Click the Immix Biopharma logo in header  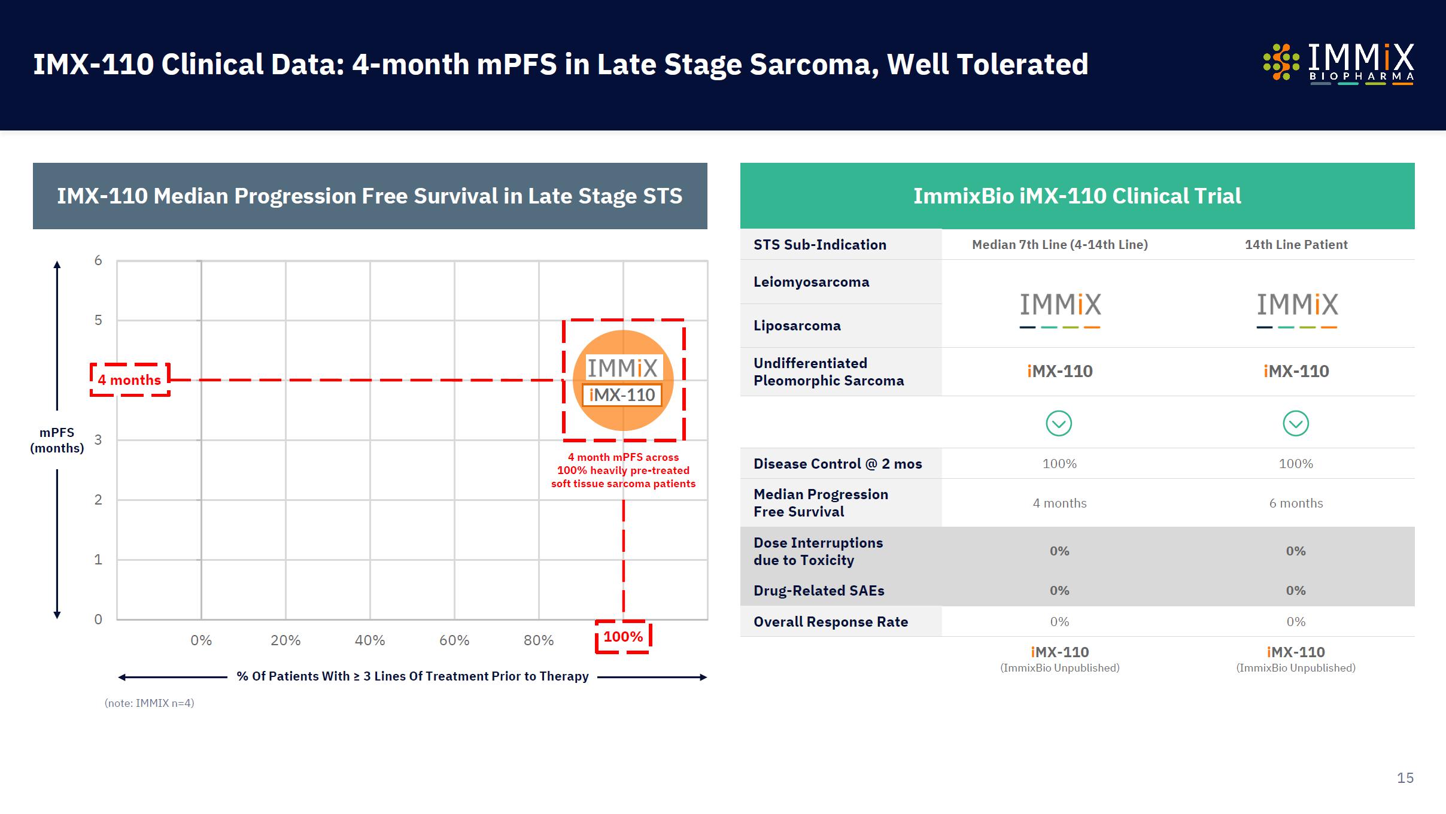tap(1338, 63)
